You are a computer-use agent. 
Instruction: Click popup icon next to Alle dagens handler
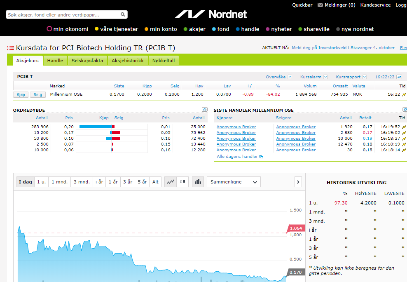(x=261, y=157)
